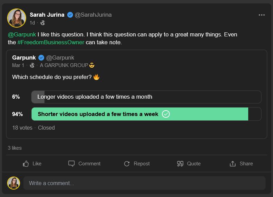Select the 'Shorter videos' poll option
This screenshot has width=273, height=197.
click(146, 114)
